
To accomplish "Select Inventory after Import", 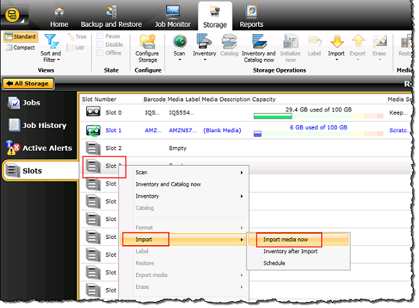I will tap(290, 251).
